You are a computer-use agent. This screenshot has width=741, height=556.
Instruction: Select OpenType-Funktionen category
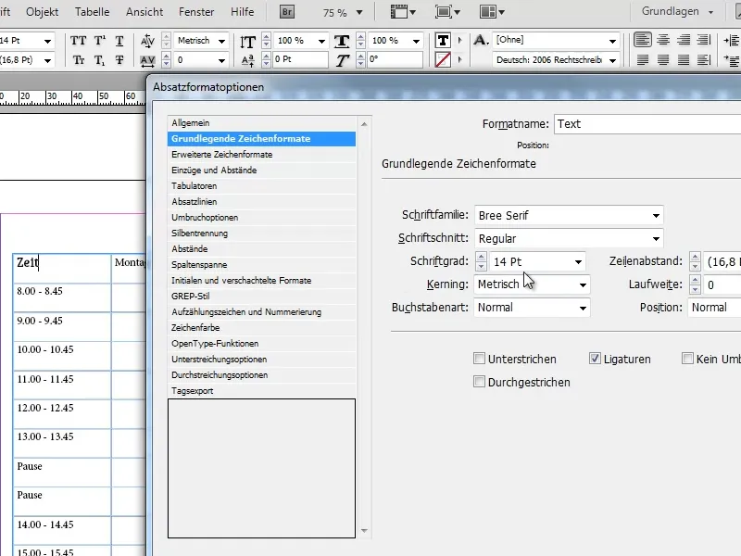click(x=261, y=343)
